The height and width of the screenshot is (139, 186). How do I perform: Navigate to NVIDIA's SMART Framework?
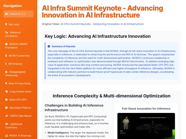tap(19, 46)
